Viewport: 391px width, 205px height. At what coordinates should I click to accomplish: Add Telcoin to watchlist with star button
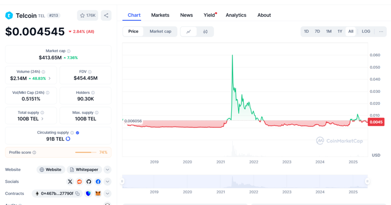click(x=88, y=15)
